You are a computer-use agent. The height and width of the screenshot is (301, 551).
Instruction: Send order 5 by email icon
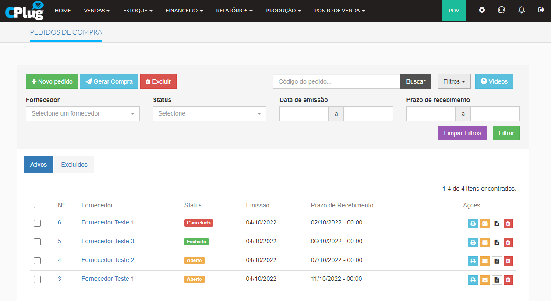485,242
